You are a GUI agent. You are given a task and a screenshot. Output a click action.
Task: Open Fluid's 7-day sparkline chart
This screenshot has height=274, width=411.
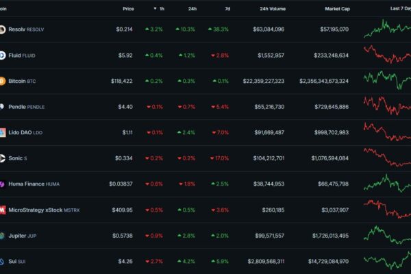(x=387, y=54)
